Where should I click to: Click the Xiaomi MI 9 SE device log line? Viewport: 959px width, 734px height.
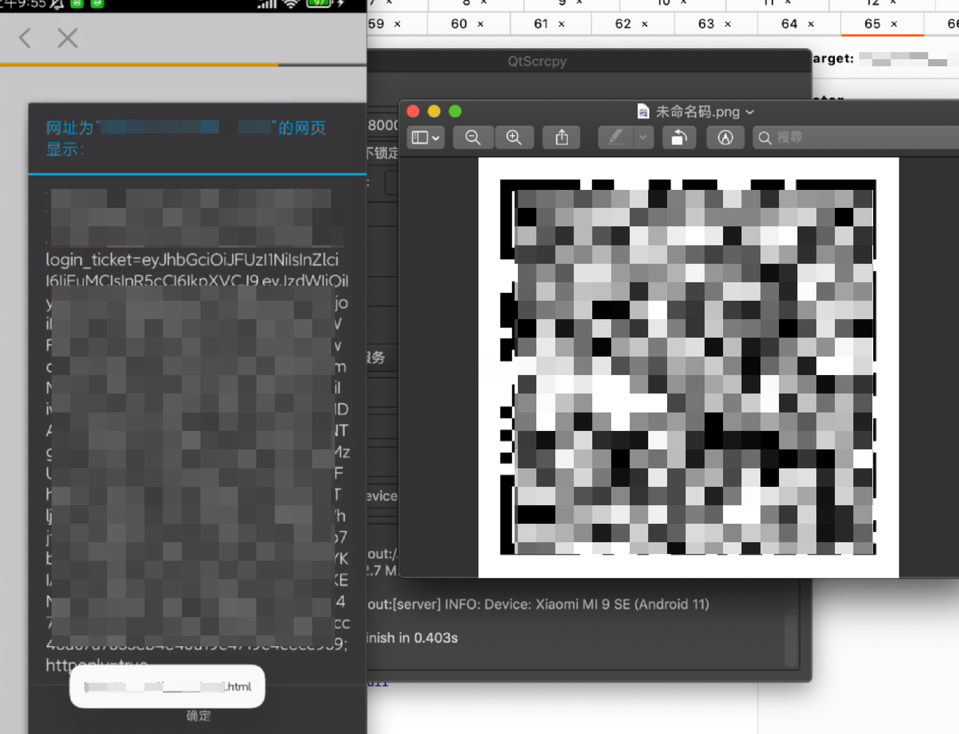(538, 604)
